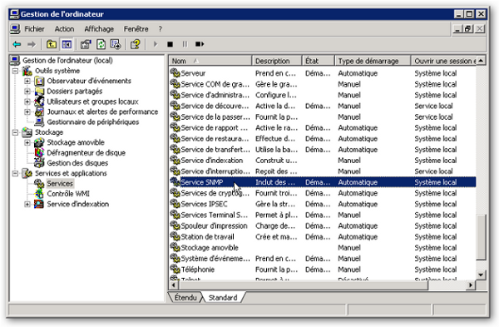Viewport: 499px width, 327px height.
Task: Collapse Services et applications node
Action: click(x=15, y=173)
